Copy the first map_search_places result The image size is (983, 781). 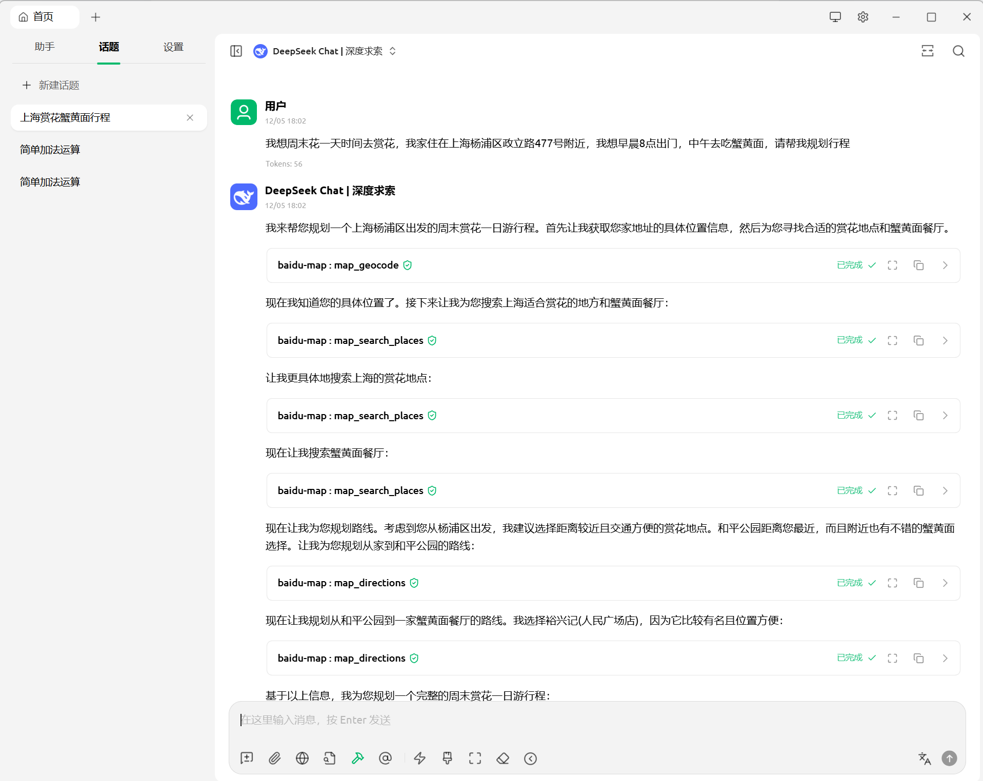pyautogui.click(x=918, y=341)
